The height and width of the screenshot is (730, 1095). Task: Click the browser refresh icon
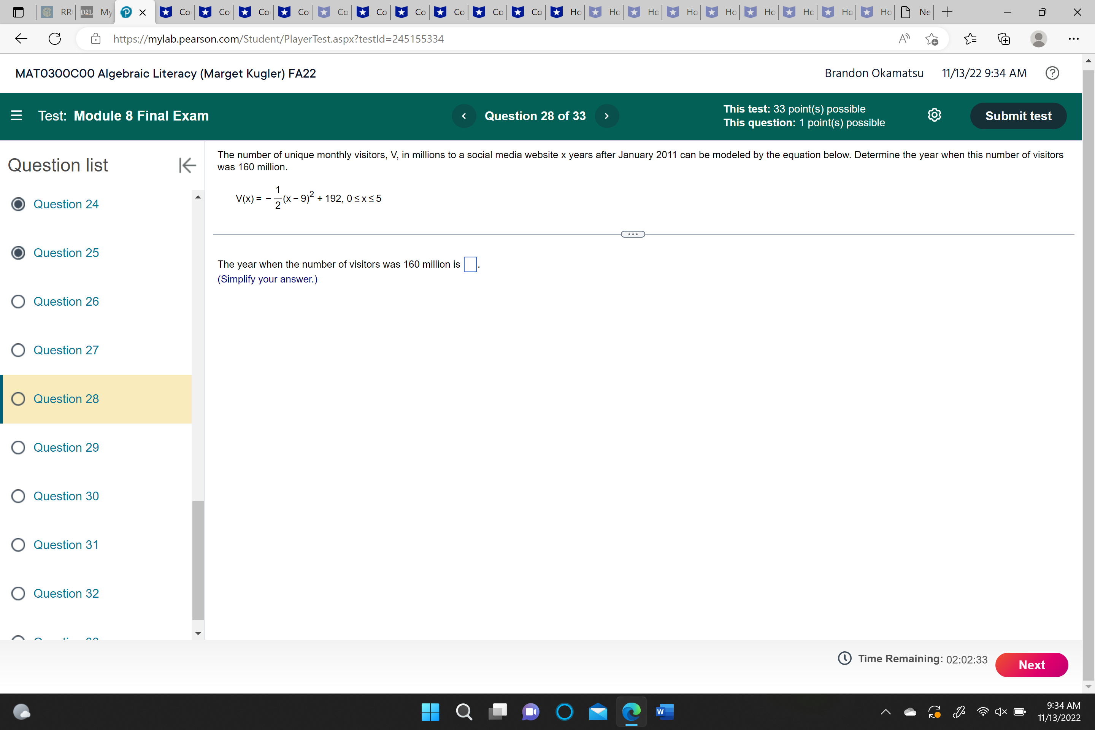pos(55,39)
